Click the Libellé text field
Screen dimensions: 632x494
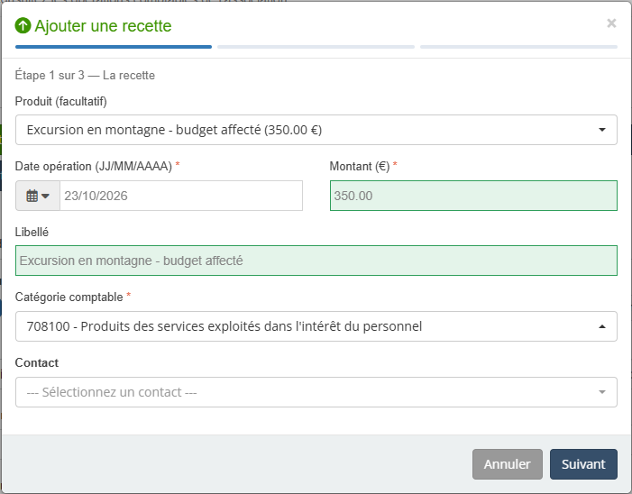[316, 261]
